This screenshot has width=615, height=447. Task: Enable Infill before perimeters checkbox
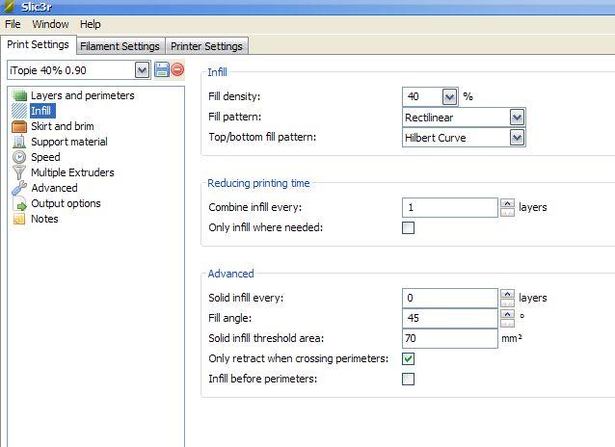point(409,380)
